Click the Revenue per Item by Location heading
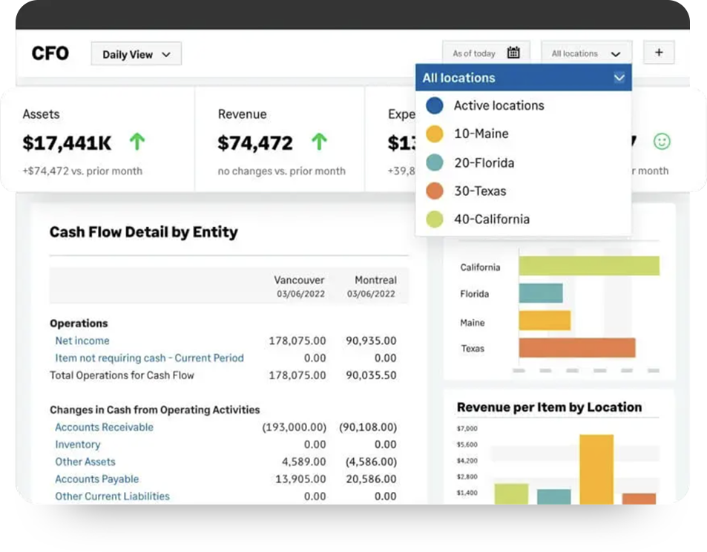 tap(549, 407)
